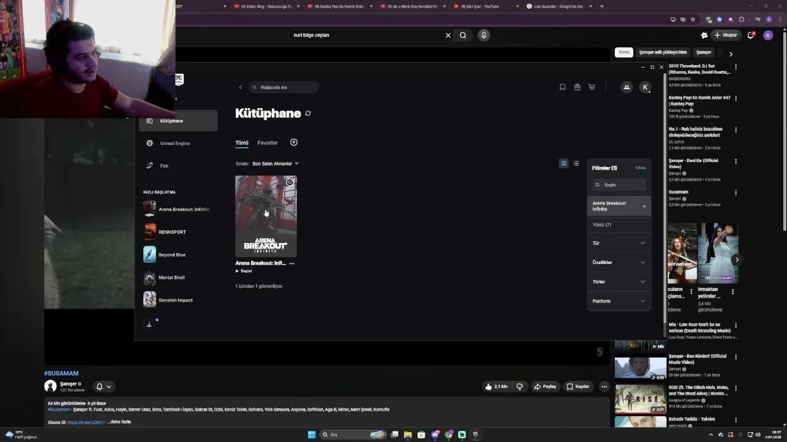
Task: Like the YouTube video
Action: coord(497,387)
